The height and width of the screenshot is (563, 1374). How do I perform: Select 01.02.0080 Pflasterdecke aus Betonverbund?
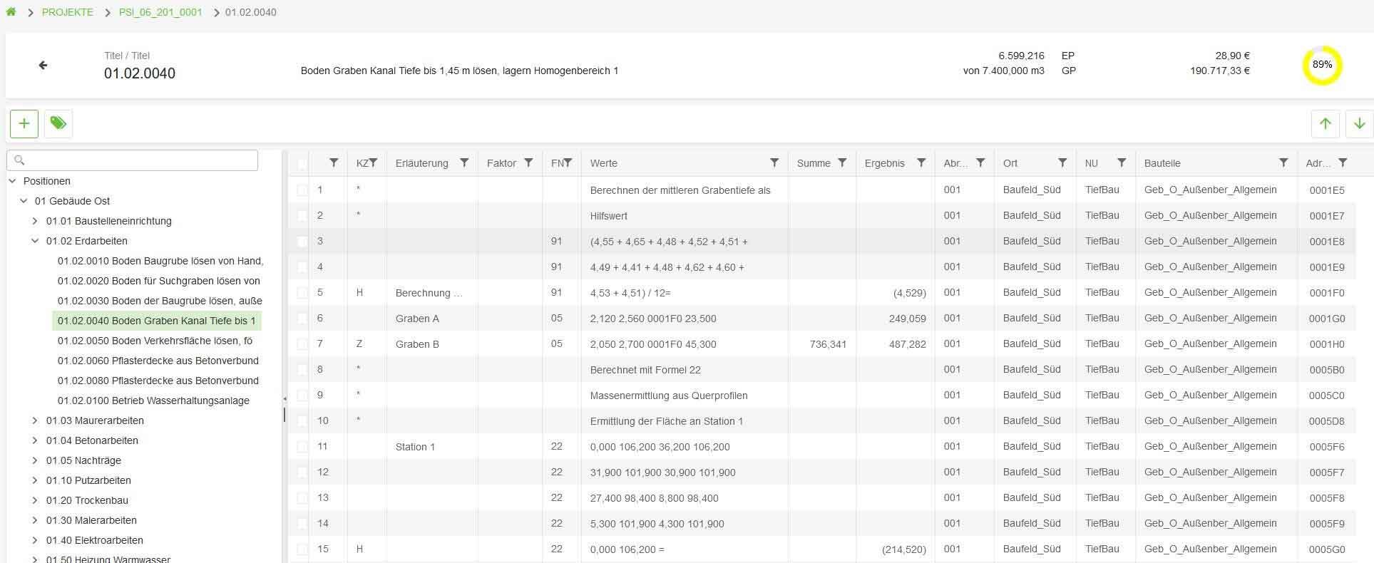158,381
